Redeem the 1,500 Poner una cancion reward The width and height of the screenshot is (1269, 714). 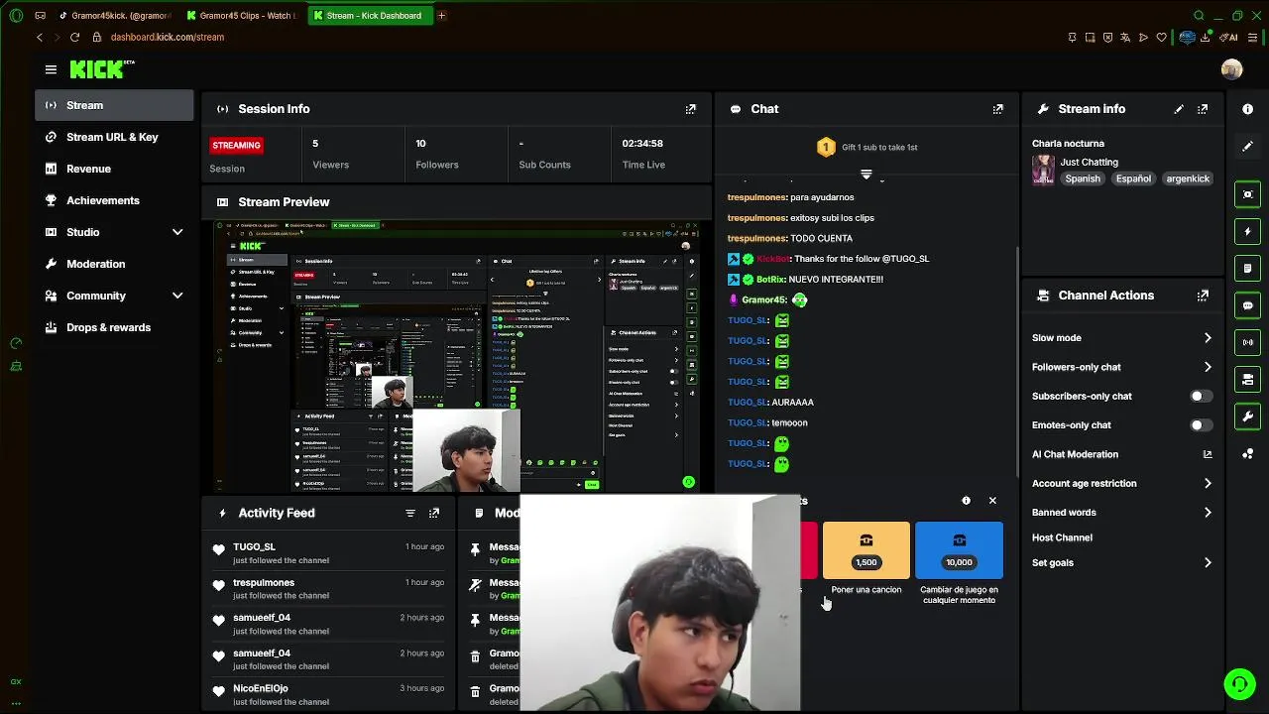(866, 550)
